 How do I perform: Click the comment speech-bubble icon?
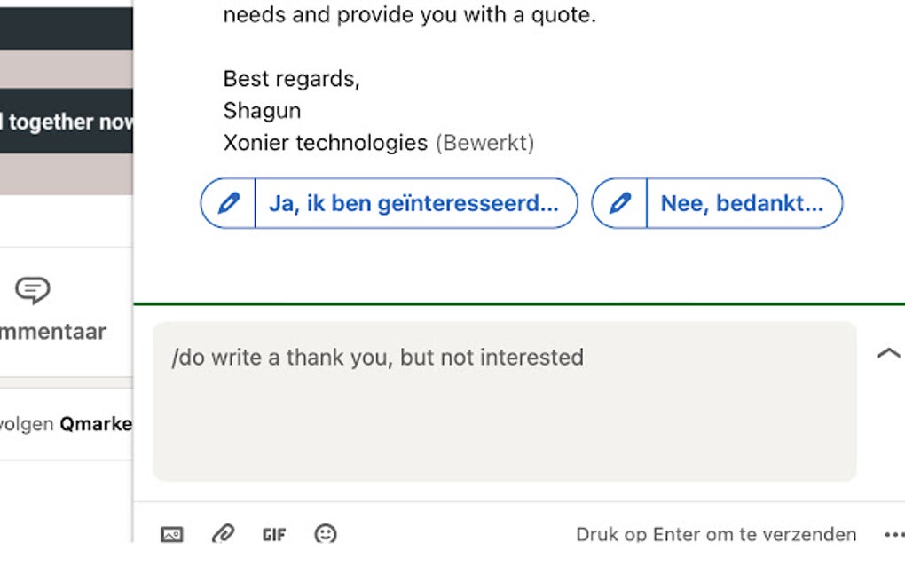pos(33,290)
